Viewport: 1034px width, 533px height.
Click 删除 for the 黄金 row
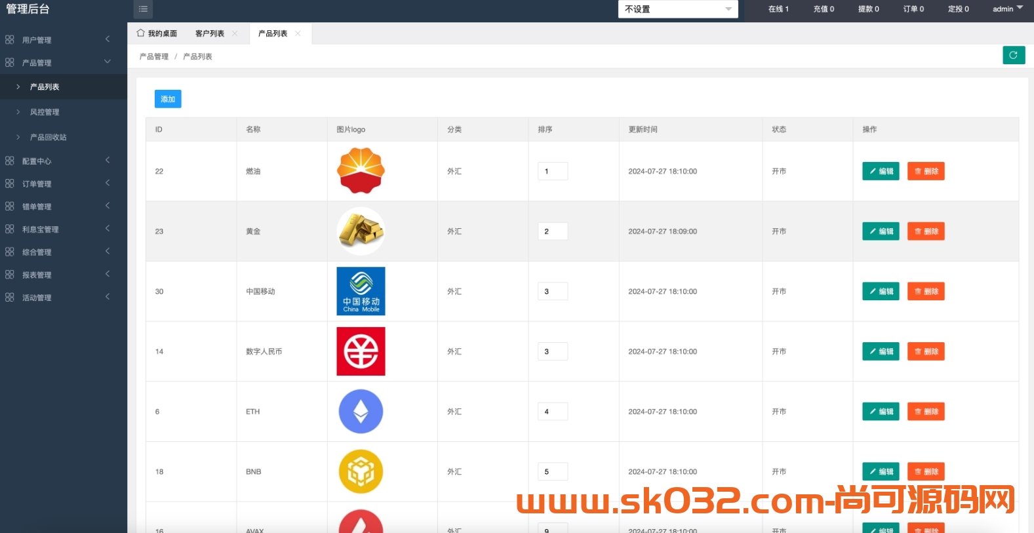pyautogui.click(x=926, y=231)
